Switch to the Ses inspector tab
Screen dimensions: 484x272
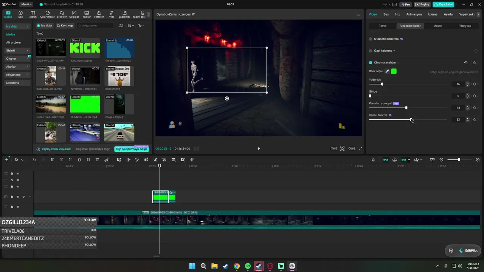pyautogui.click(x=386, y=14)
